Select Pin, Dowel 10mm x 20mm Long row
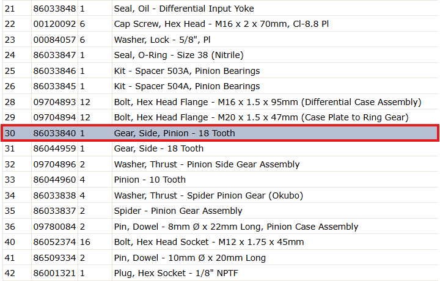The height and width of the screenshot is (281, 440). (221, 257)
